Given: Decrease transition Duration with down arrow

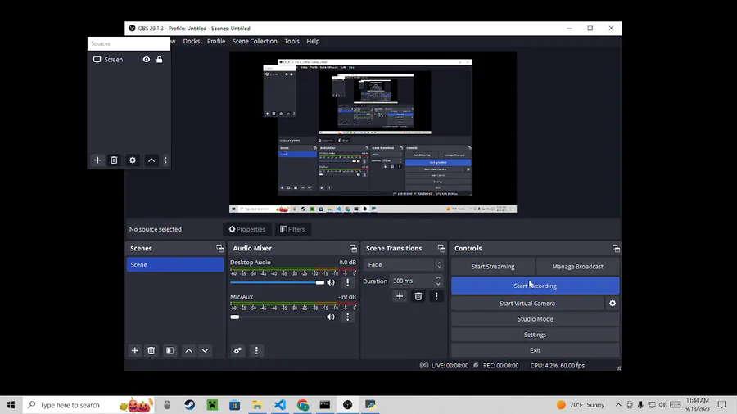Looking at the screenshot, I should click(x=438, y=284).
